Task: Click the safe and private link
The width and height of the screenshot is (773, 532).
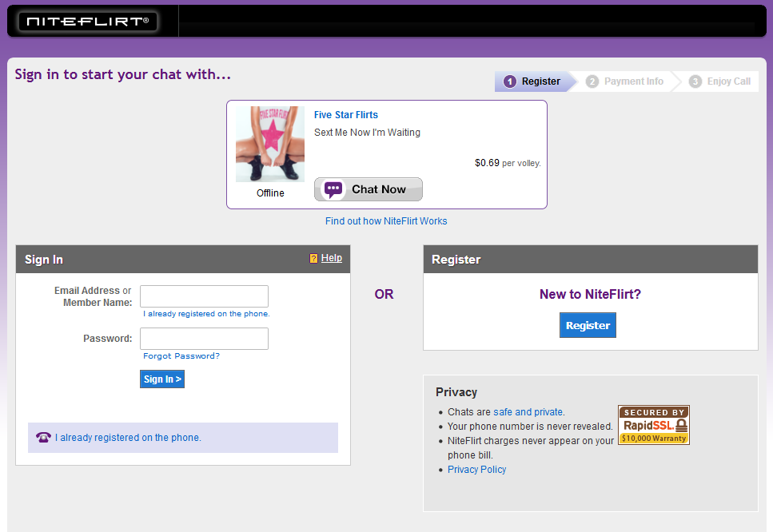Action: (x=528, y=412)
